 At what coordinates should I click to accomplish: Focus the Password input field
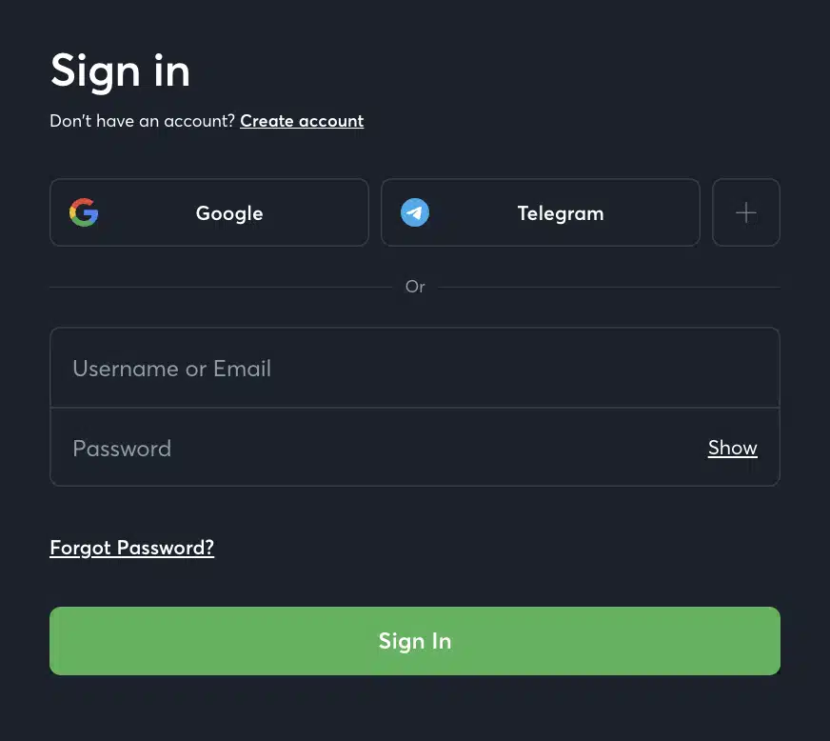pos(415,447)
